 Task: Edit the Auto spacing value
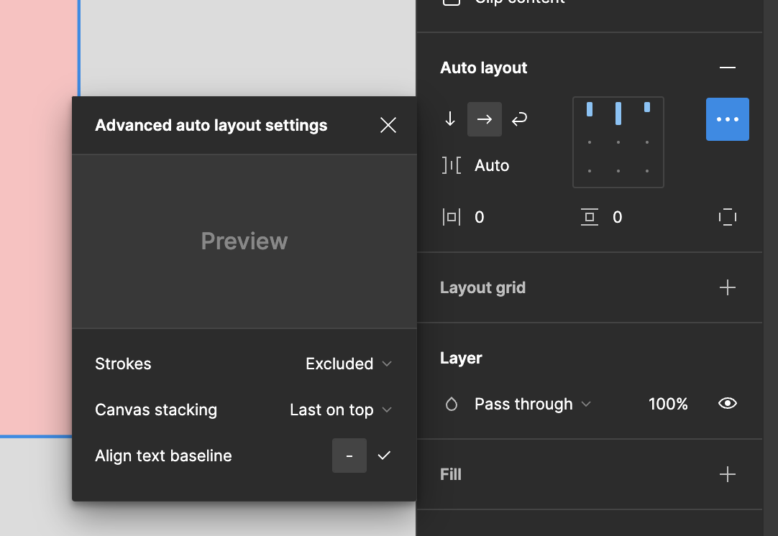[x=492, y=165]
